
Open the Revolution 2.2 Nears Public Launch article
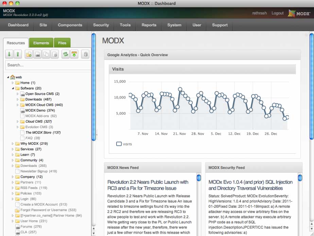[x=148, y=185]
